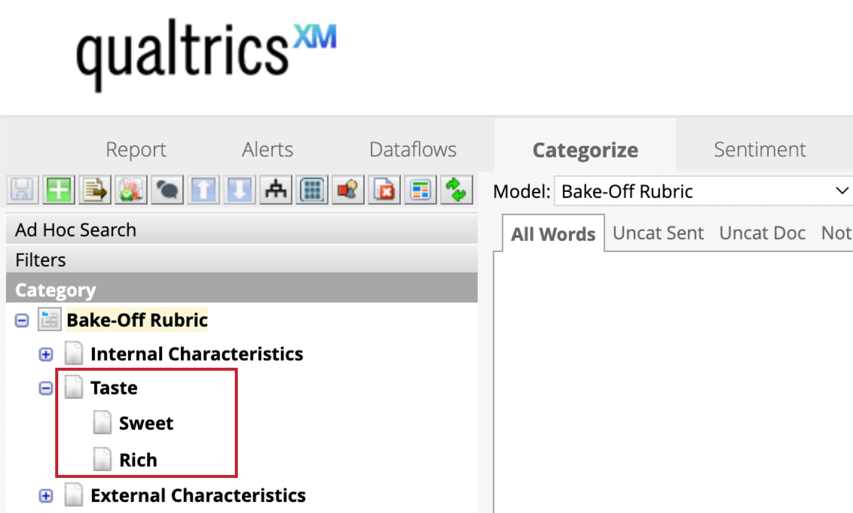Select the Sweet category under Taste

point(146,423)
